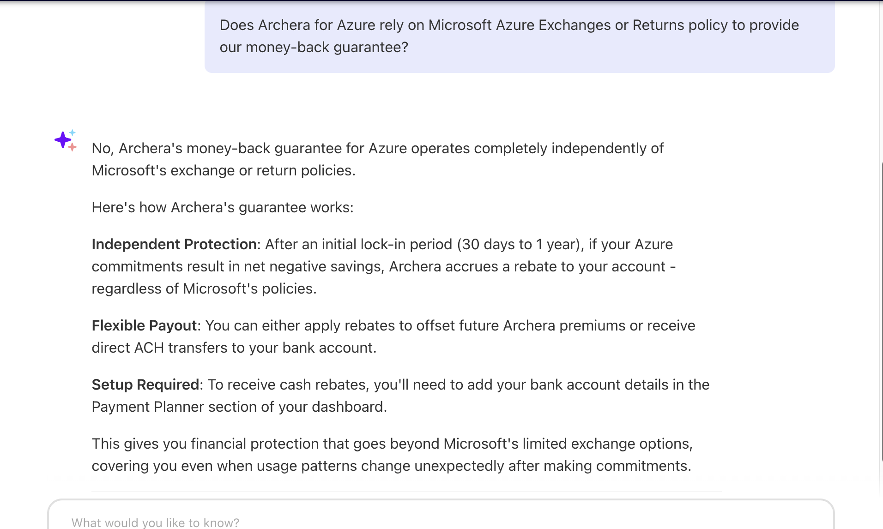Click the 'Flexible Payout' bold heading
This screenshot has width=883, height=529.
coord(145,325)
